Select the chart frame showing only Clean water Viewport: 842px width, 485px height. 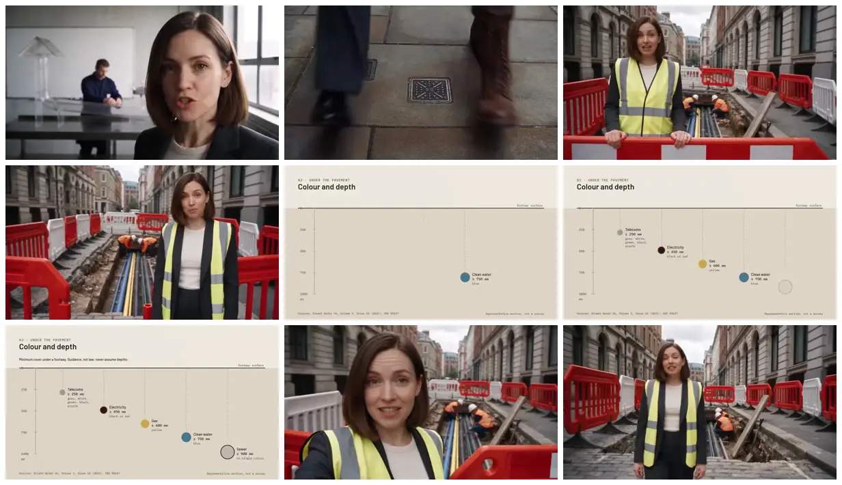pyautogui.click(x=421, y=242)
